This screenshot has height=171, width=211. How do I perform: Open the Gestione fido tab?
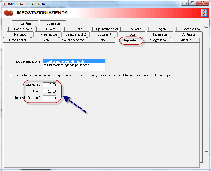[191, 29]
